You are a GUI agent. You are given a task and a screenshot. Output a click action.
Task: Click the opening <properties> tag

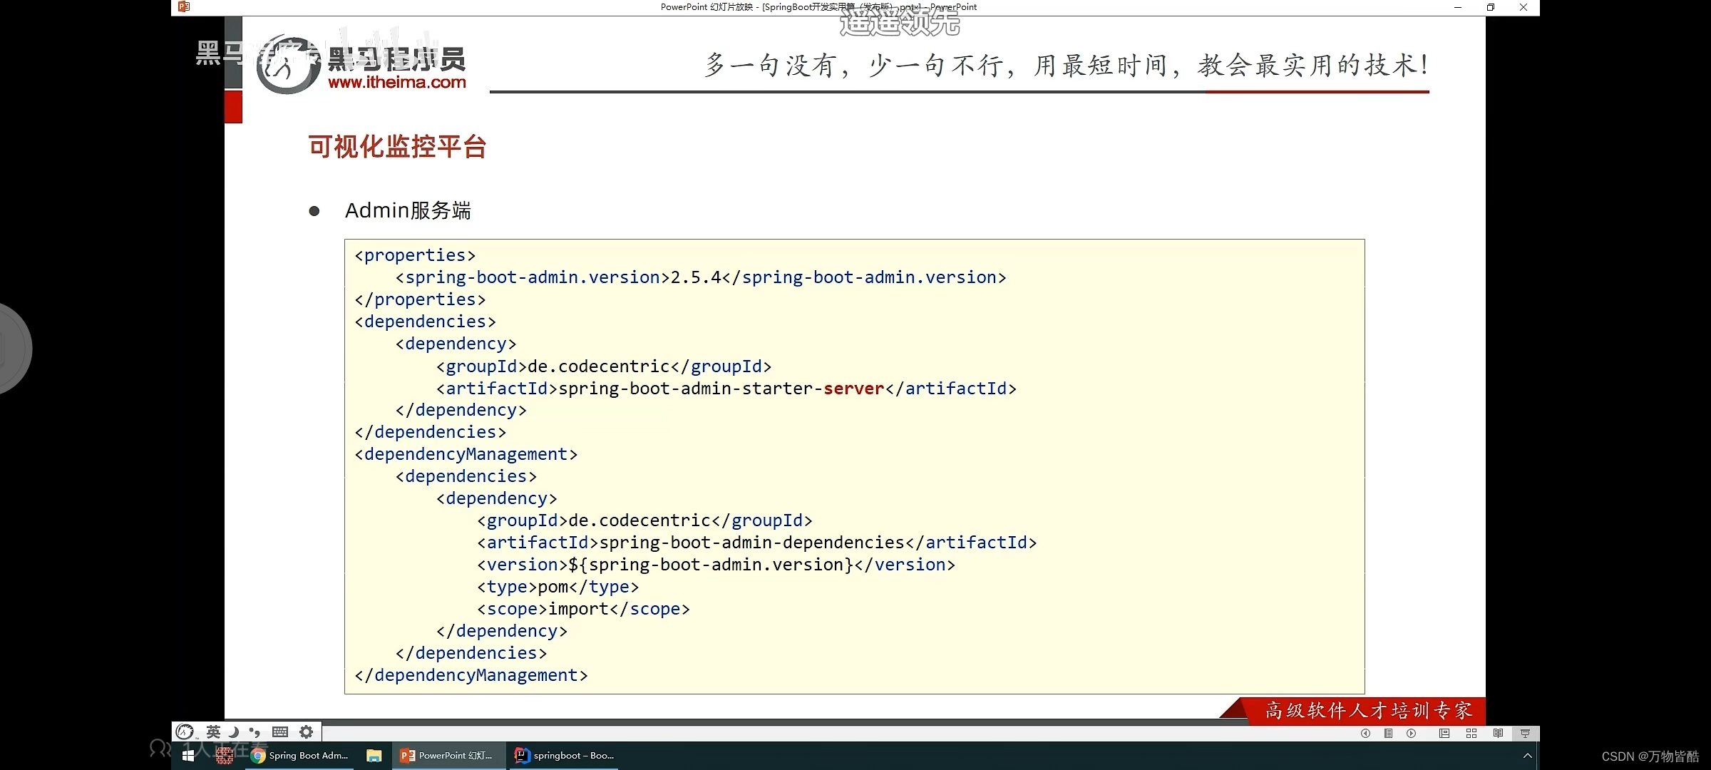coord(415,255)
